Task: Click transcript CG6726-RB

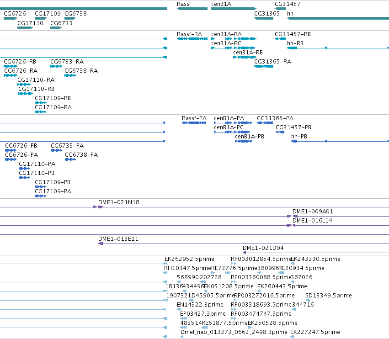Action: pyautogui.click(x=11, y=66)
